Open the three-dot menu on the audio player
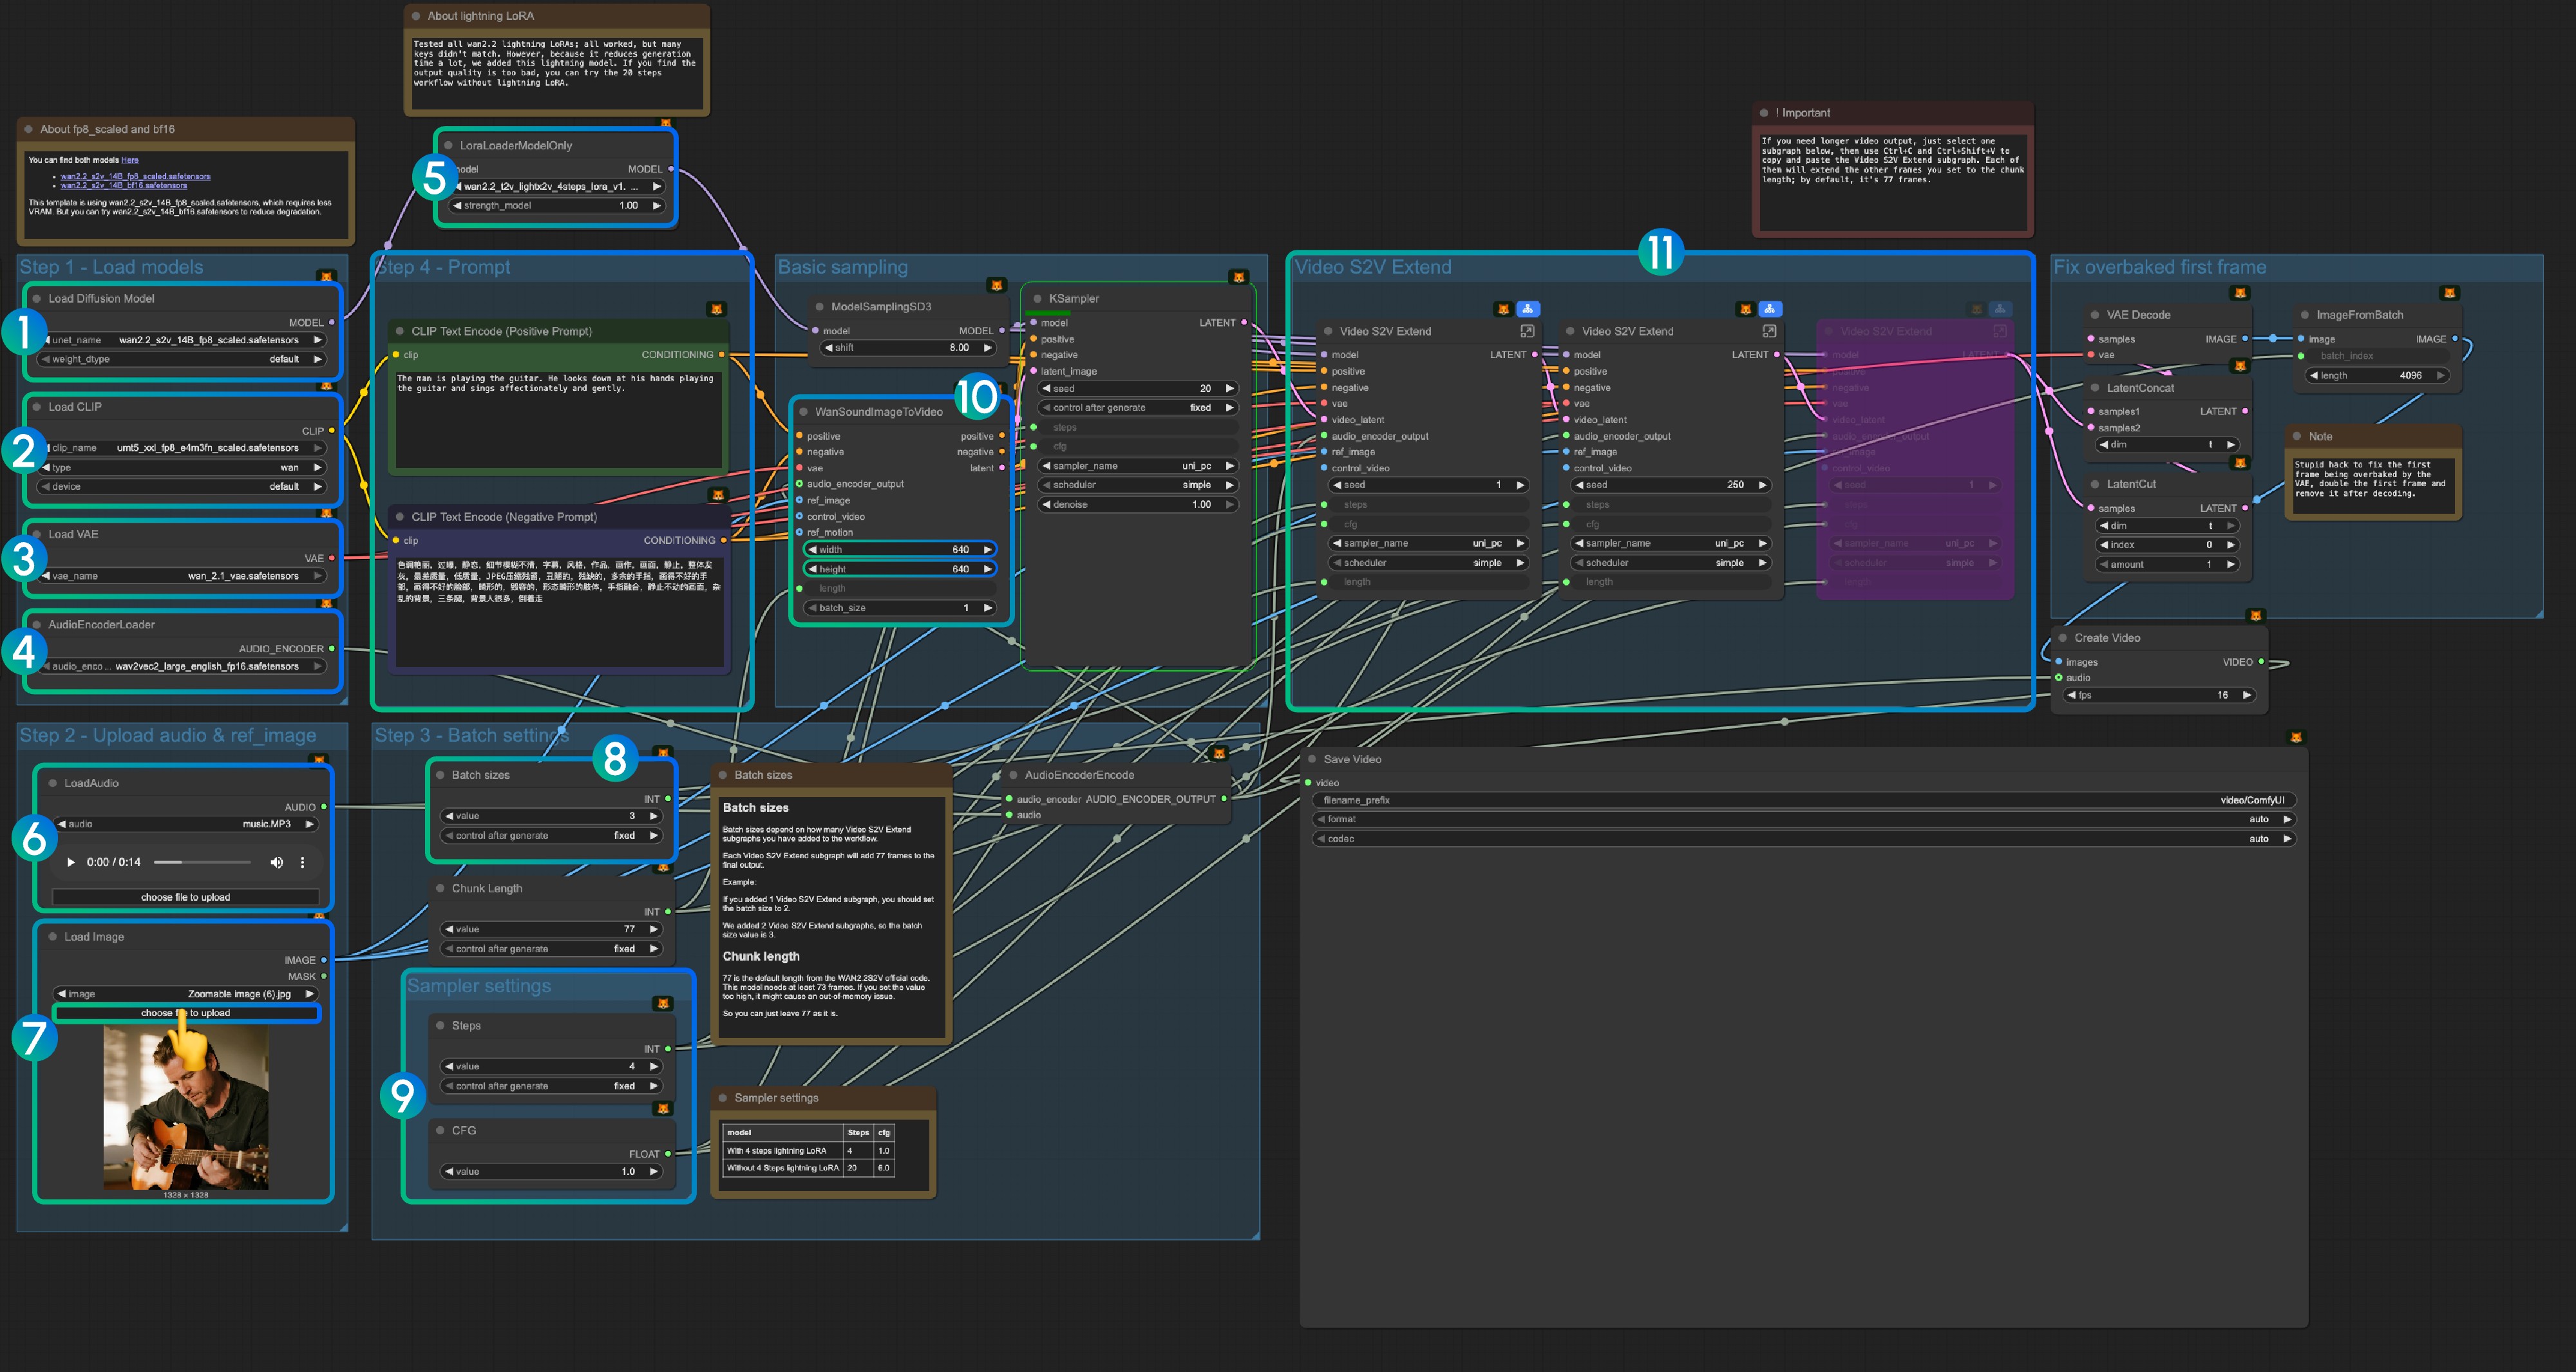Screen dimensions: 2576x1372 [302, 862]
